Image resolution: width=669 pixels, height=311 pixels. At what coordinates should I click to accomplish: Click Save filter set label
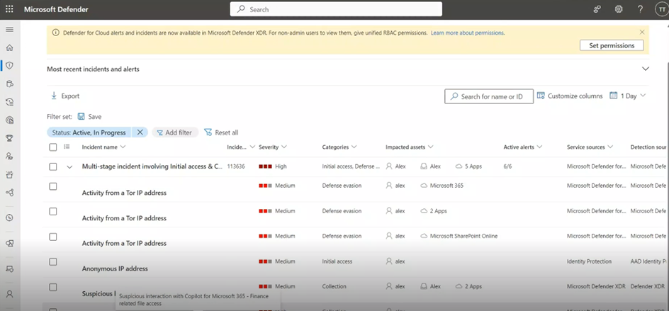click(x=95, y=116)
